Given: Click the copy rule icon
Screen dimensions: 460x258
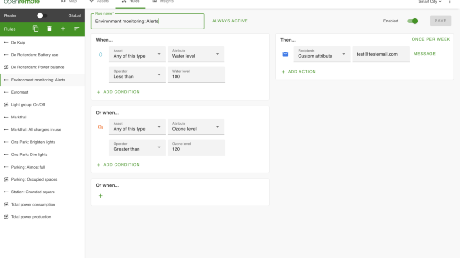Looking at the screenshot, I should coord(36,29).
